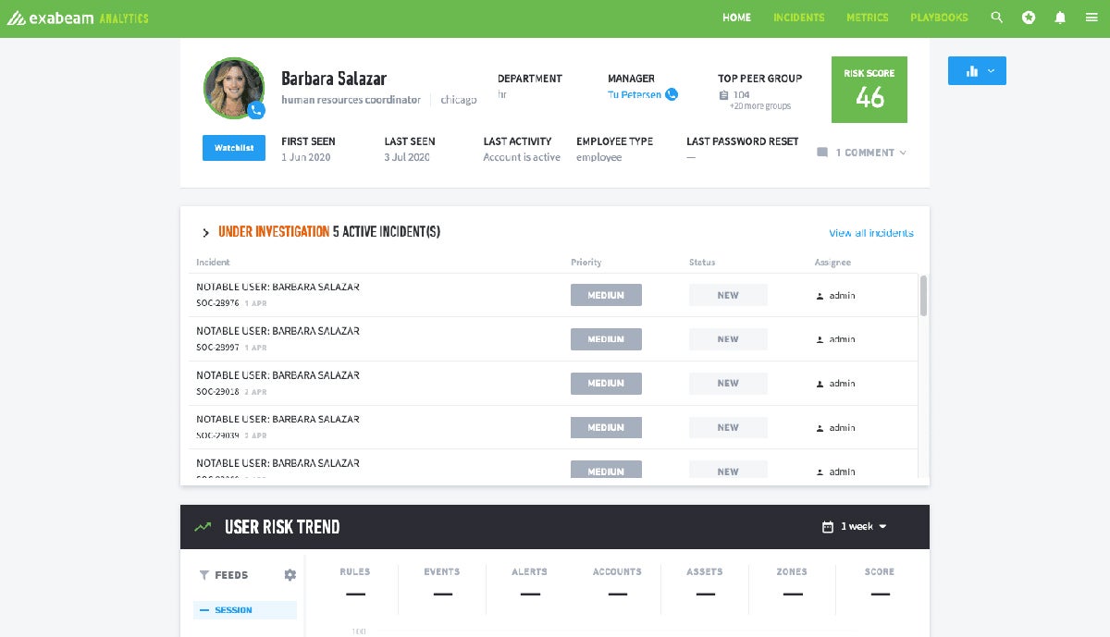Open the search magnifier in top bar
Image resolution: width=1110 pixels, height=637 pixels.
pos(996,18)
